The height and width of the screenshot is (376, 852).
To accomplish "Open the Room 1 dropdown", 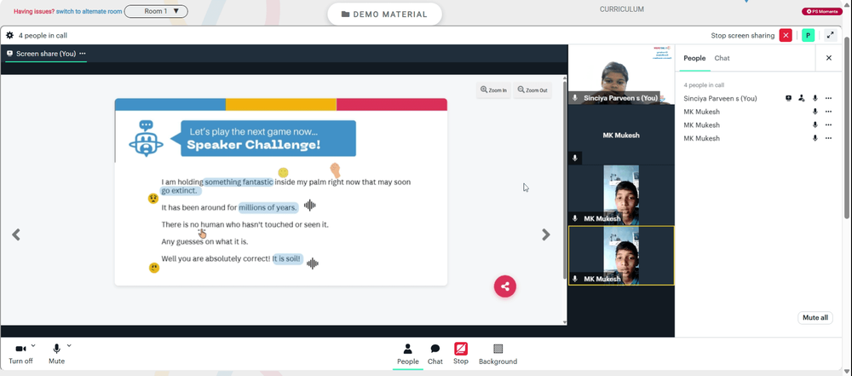I will click(156, 11).
